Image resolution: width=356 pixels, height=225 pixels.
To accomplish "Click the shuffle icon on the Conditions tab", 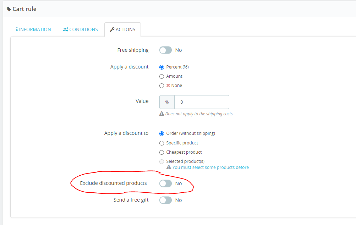I will pos(65,29).
